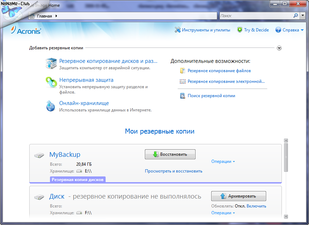Click the vertical scrollbar in backup list

click(286, 157)
